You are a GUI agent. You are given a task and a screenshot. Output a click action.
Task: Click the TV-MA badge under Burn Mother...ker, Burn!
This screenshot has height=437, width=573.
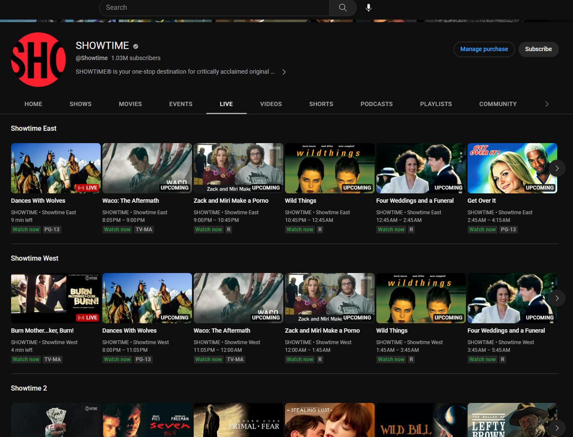coord(53,359)
